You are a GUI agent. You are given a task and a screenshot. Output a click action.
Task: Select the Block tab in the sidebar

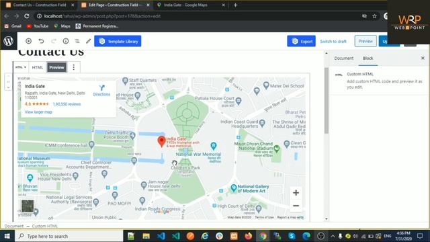(x=368, y=58)
